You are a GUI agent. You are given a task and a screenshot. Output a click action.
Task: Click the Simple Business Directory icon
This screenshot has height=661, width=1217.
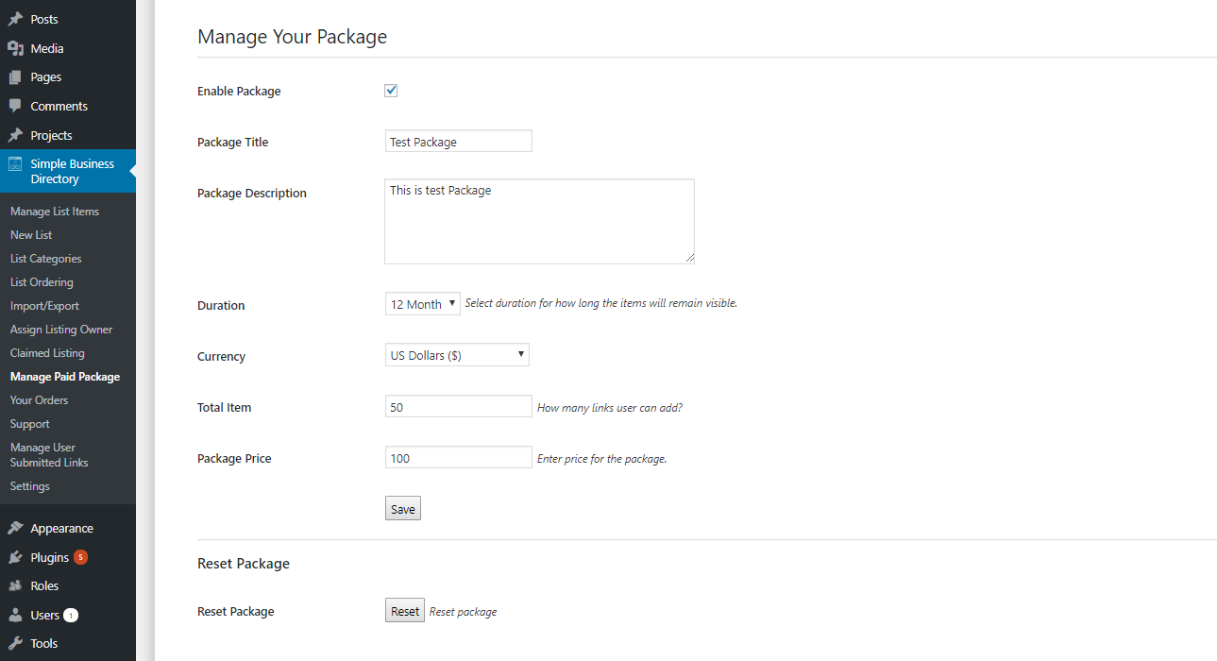pyautogui.click(x=15, y=163)
